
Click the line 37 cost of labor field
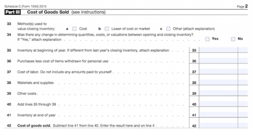(218, 71)
